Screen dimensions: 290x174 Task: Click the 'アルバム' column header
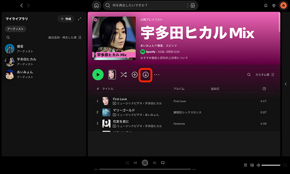[x=179, y=89]
